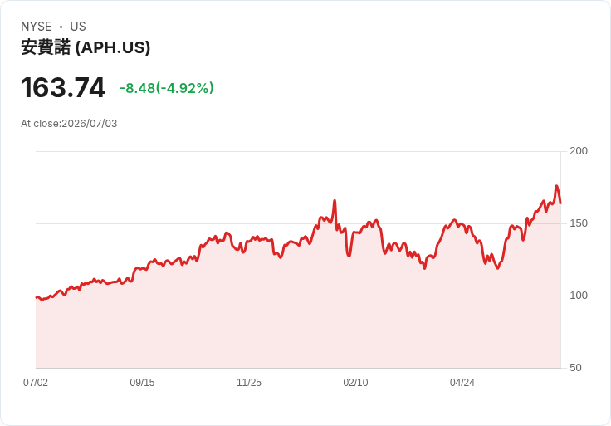The height and width of the screenshot is (426, 611).
Task: Click the NYSE exchange label
Action: click(36, 27)
